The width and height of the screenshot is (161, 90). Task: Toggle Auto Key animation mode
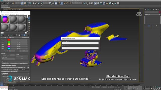pos(130,87)
